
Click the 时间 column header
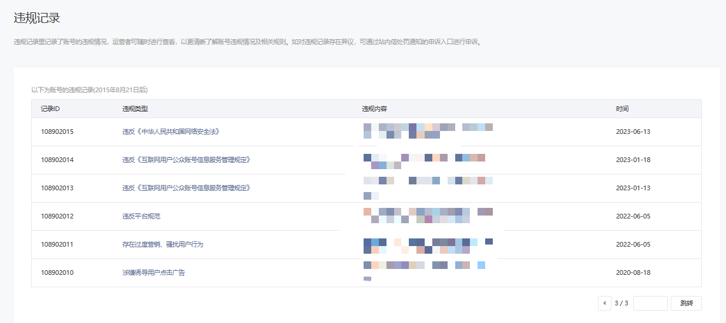(x=622, y=109)
